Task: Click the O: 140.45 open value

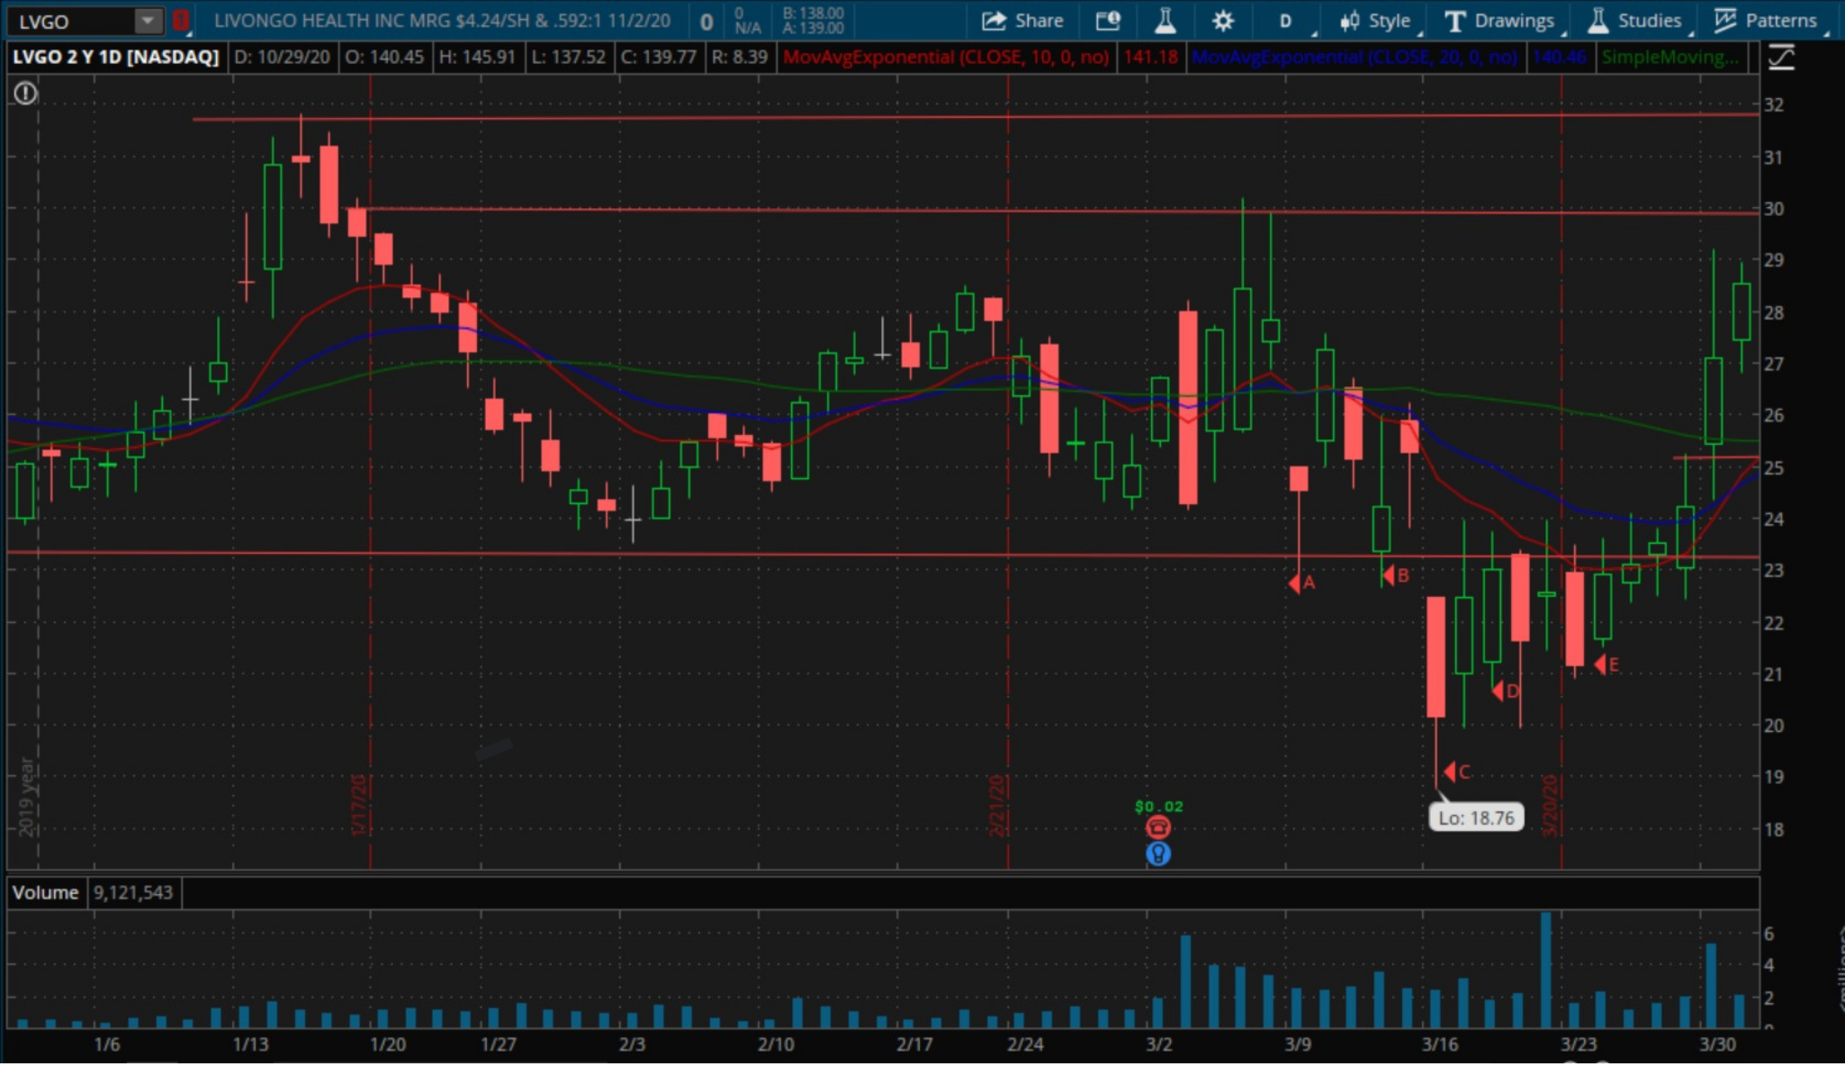Action: 384,58
